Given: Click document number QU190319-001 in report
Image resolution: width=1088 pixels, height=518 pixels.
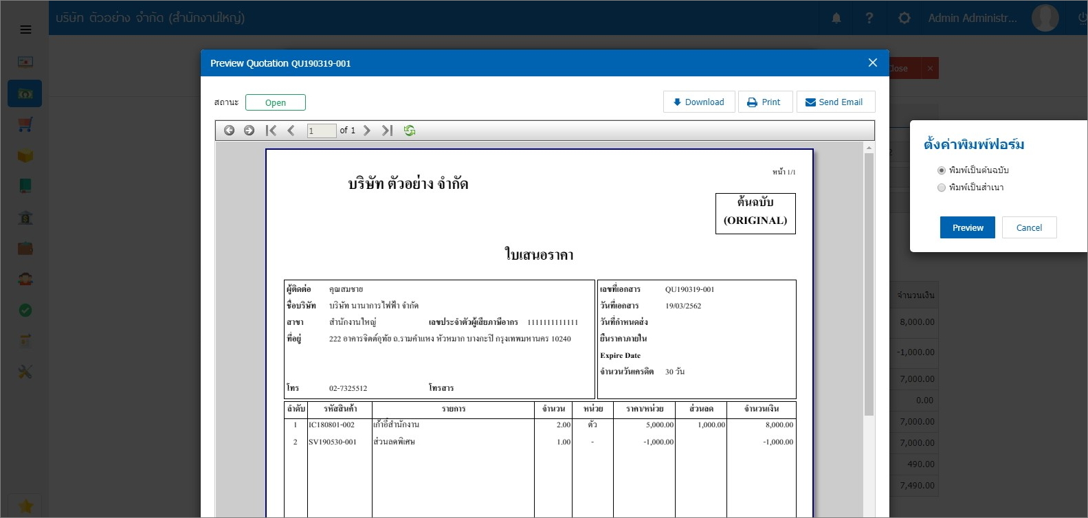Looking at the screenshot, I should 689,289.
